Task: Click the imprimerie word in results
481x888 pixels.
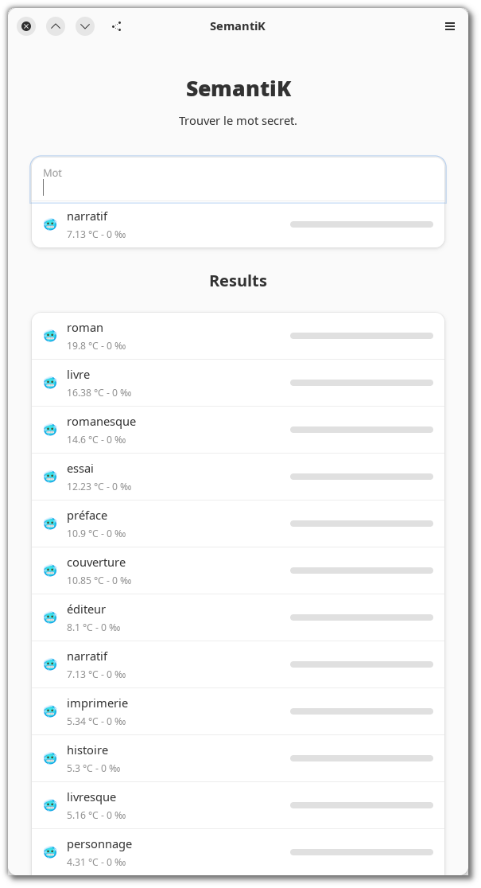Action: [97, 703]
